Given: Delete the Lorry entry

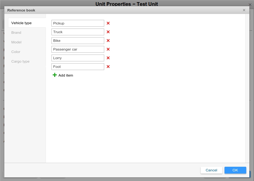Looking at the screenshot, I should click(108, 58).
